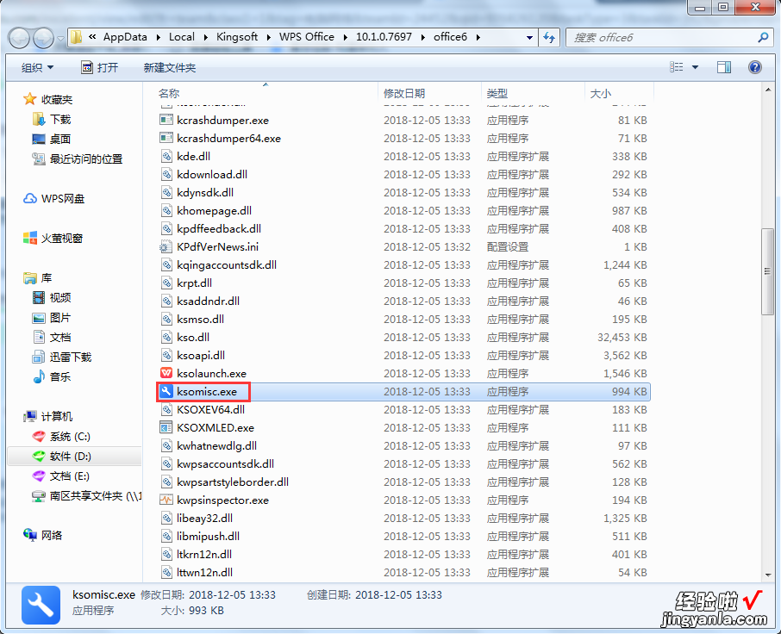781x634 pixels.
Task: Click the vertical scrollbar thumb in the file list
Action: pyautogui.click(x=767, y=271)
